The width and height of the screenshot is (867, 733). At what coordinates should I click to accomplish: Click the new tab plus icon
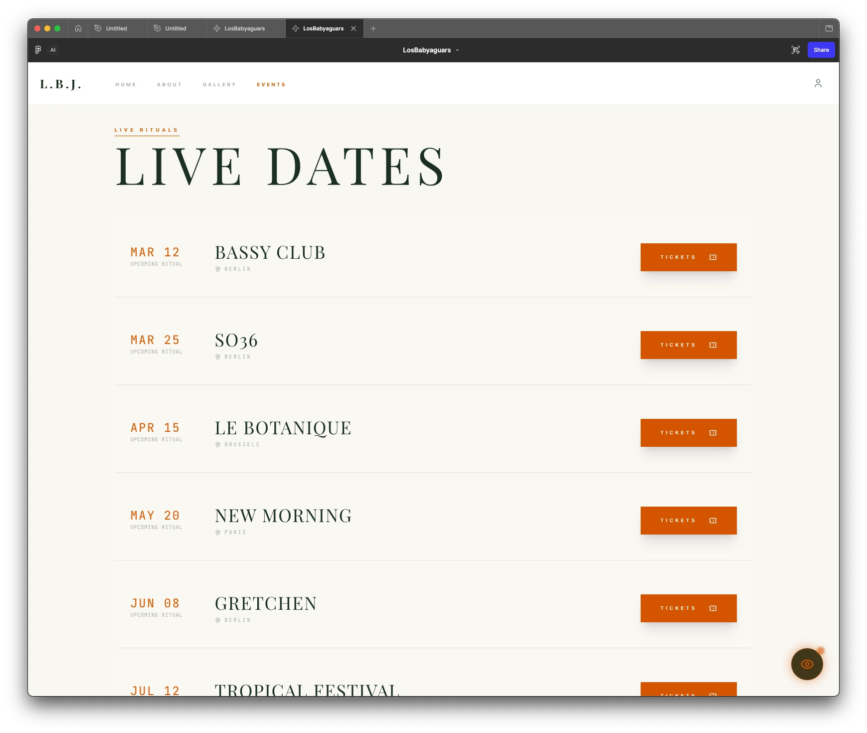tap(373, 28)
